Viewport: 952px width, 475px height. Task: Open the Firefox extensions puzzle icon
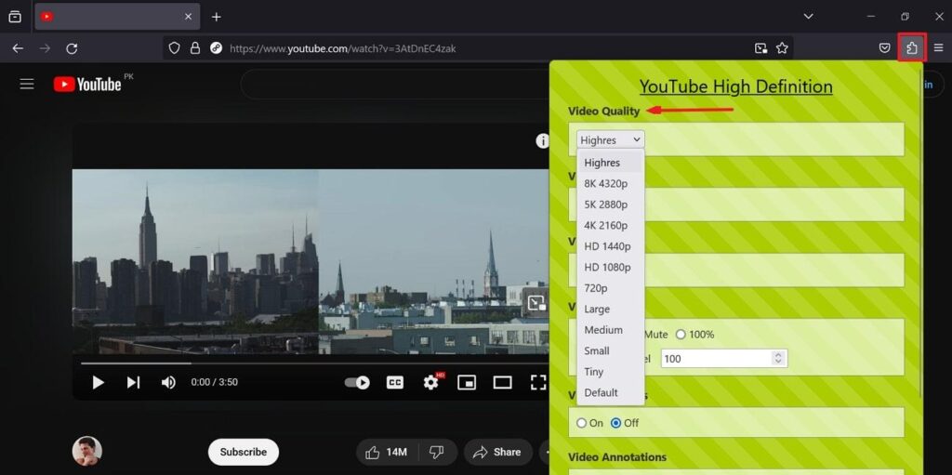pyautogui.click(x=911, y=48)
